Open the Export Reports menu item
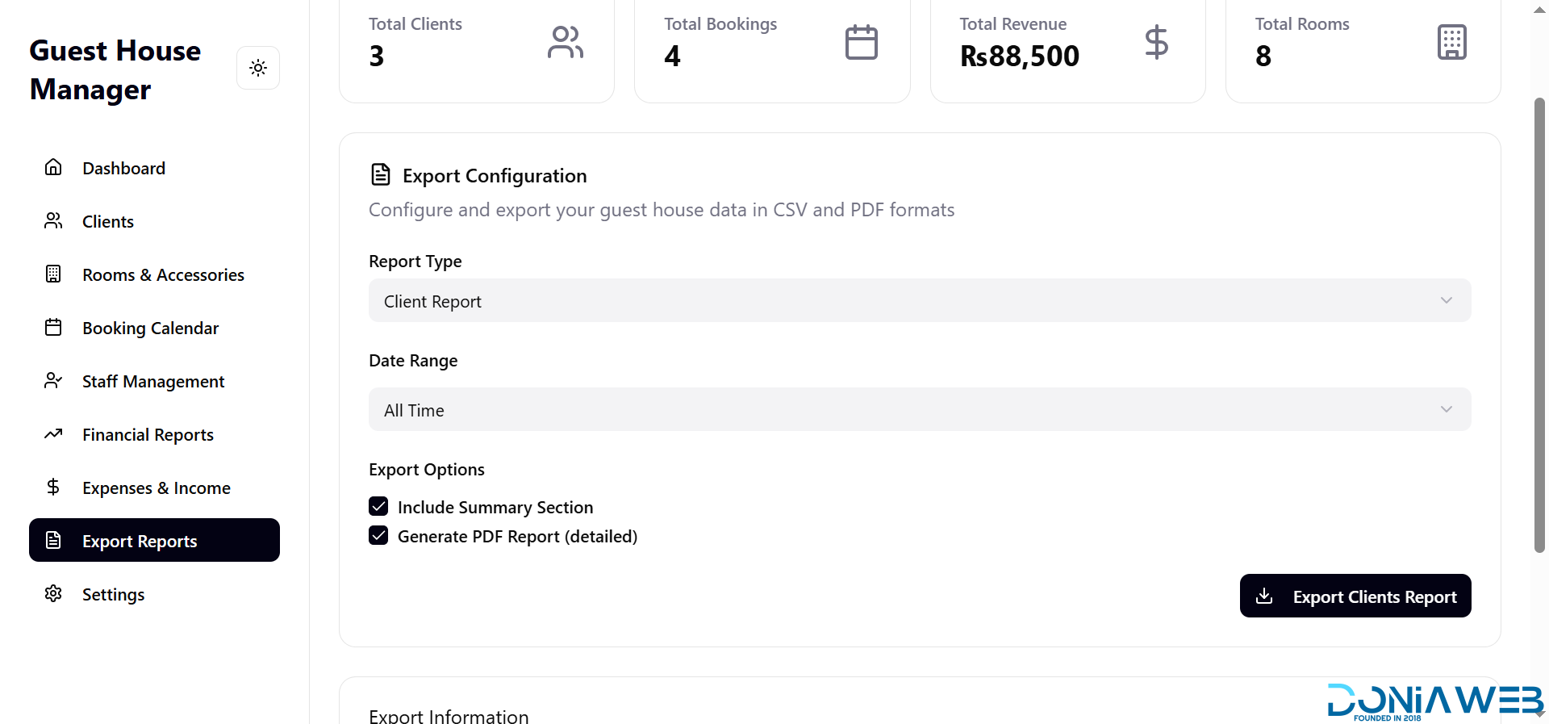The height and width of the screenshot is (724, 1549). point(154,540)
